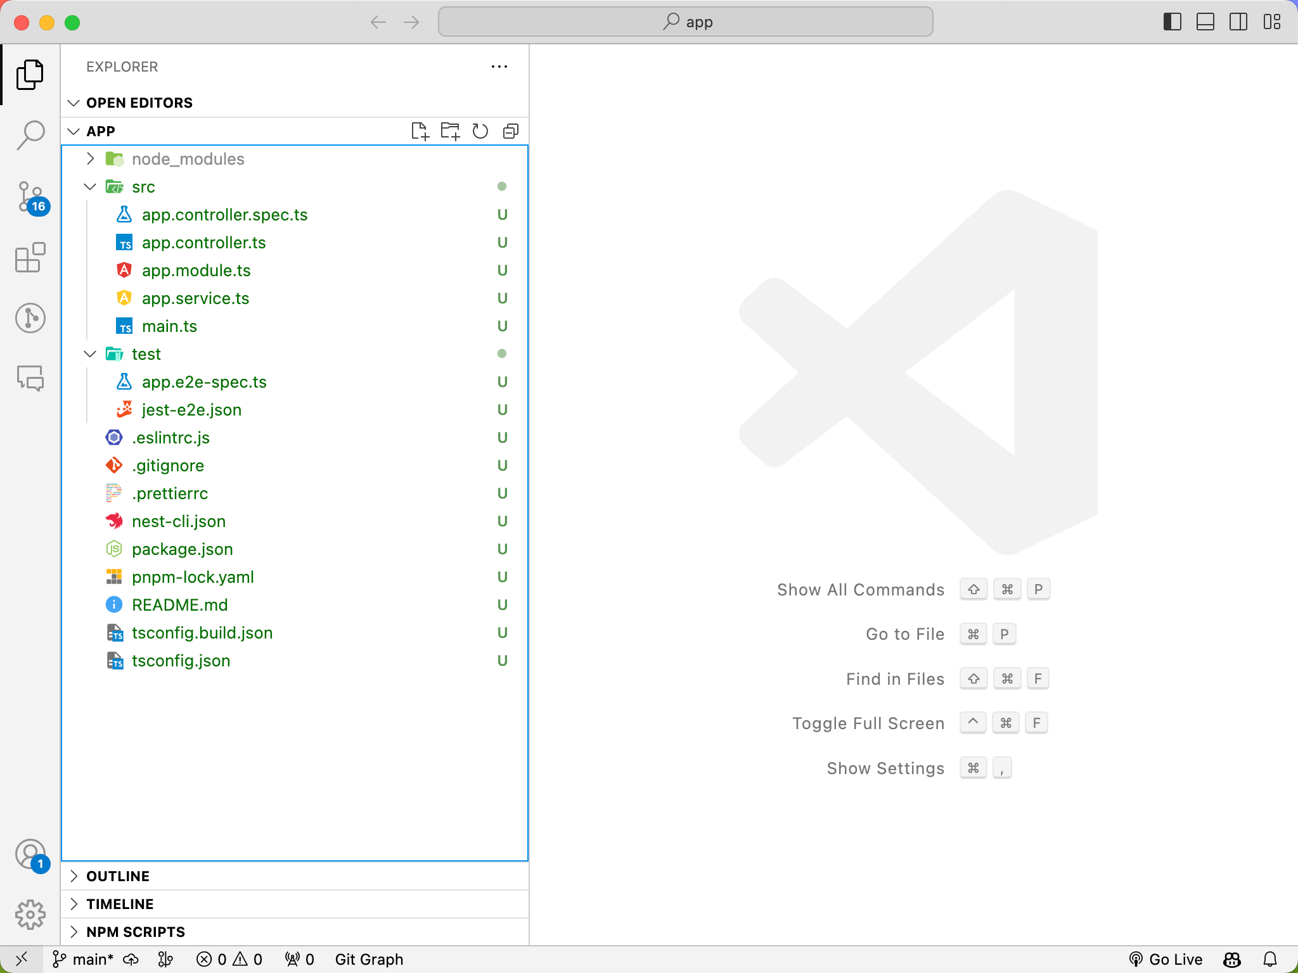
Task: Toggle secondary side bar visibility
Action: click(x=1238, y=22)
